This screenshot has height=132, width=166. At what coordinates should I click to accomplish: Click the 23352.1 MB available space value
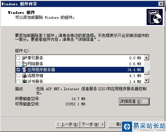coord(75,104)
